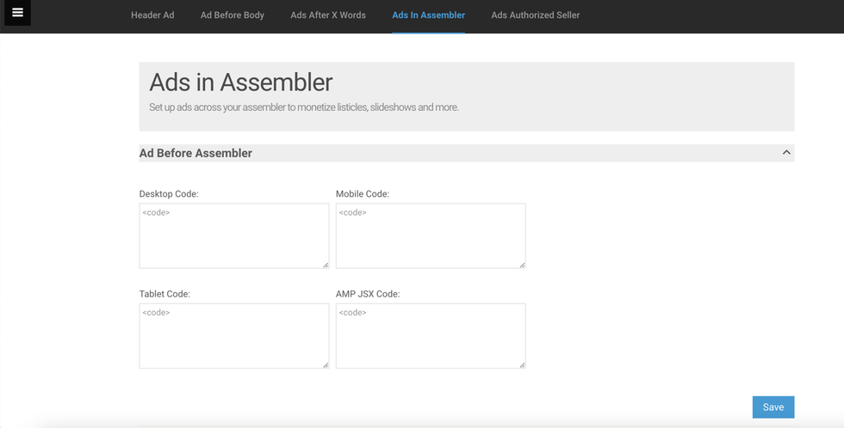The width and height of the screenshot is (844, 428).
Task: Click the AMP JSX Code label
Action: click(x=368, y=294)
